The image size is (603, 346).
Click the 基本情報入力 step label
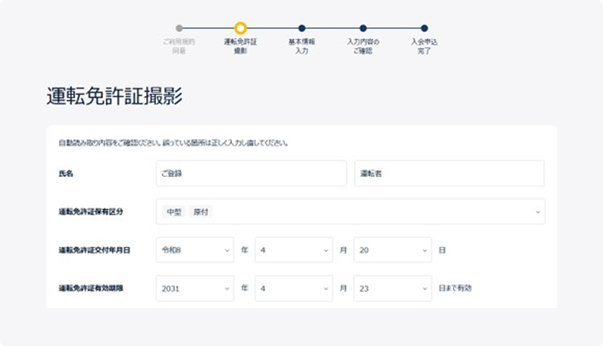click(302, 46)
